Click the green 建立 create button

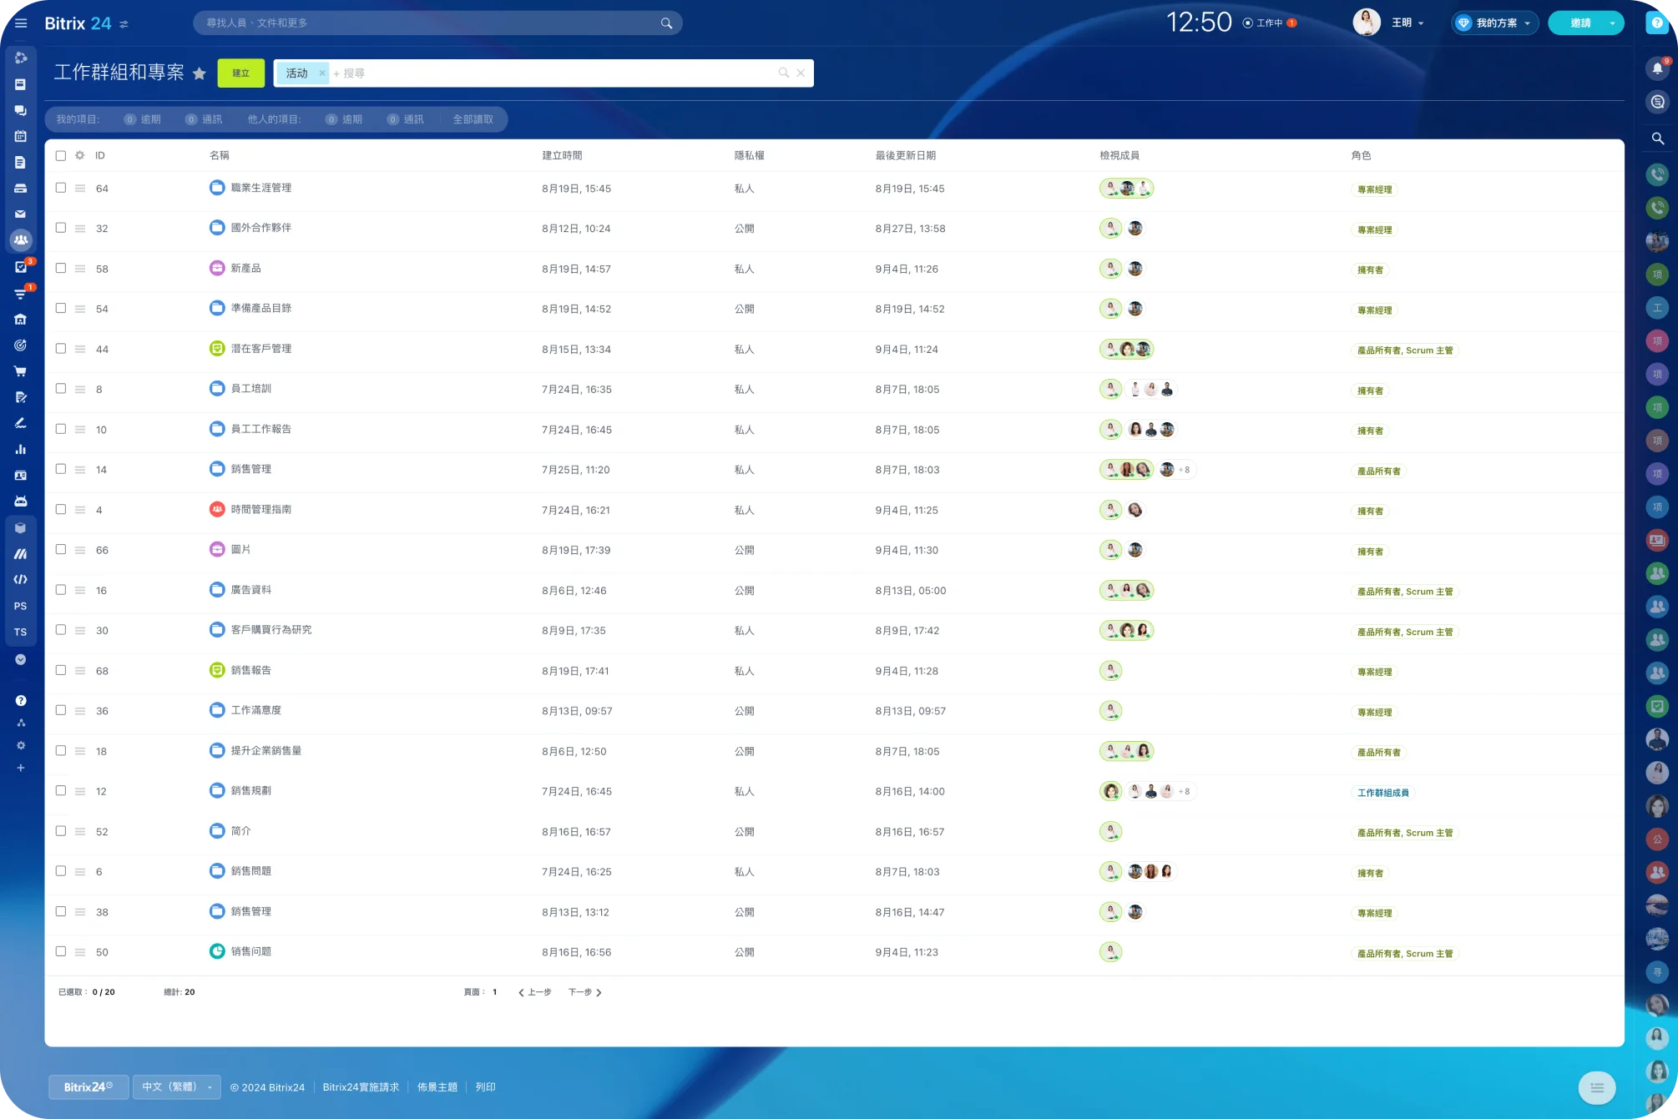click(241, 73)
